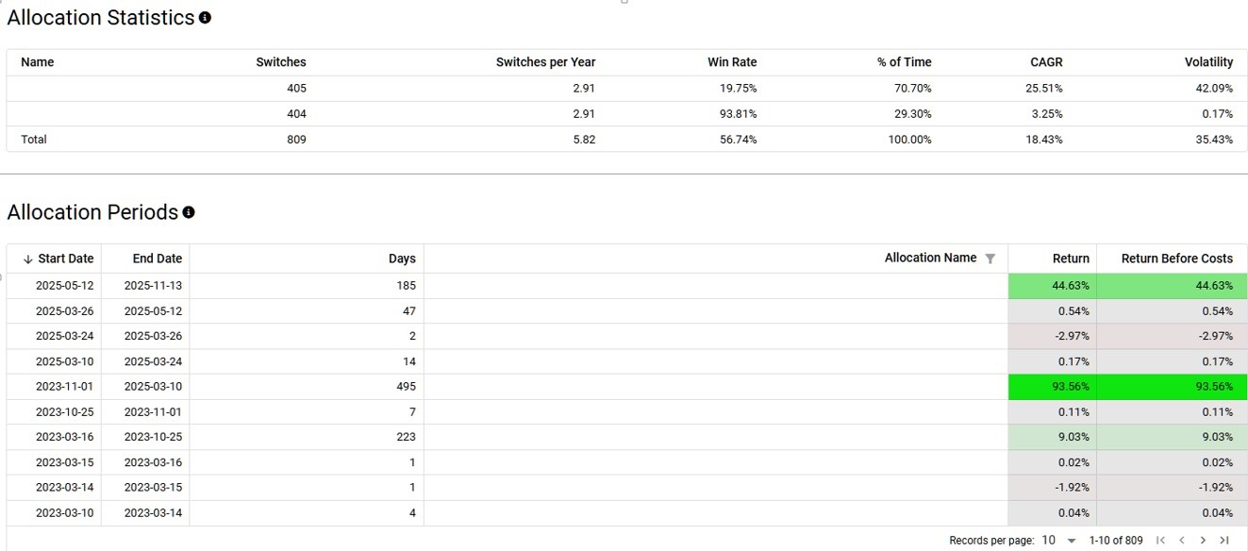Click the Switches per Year column header
1248x551 pixels.
pos(545,62)
